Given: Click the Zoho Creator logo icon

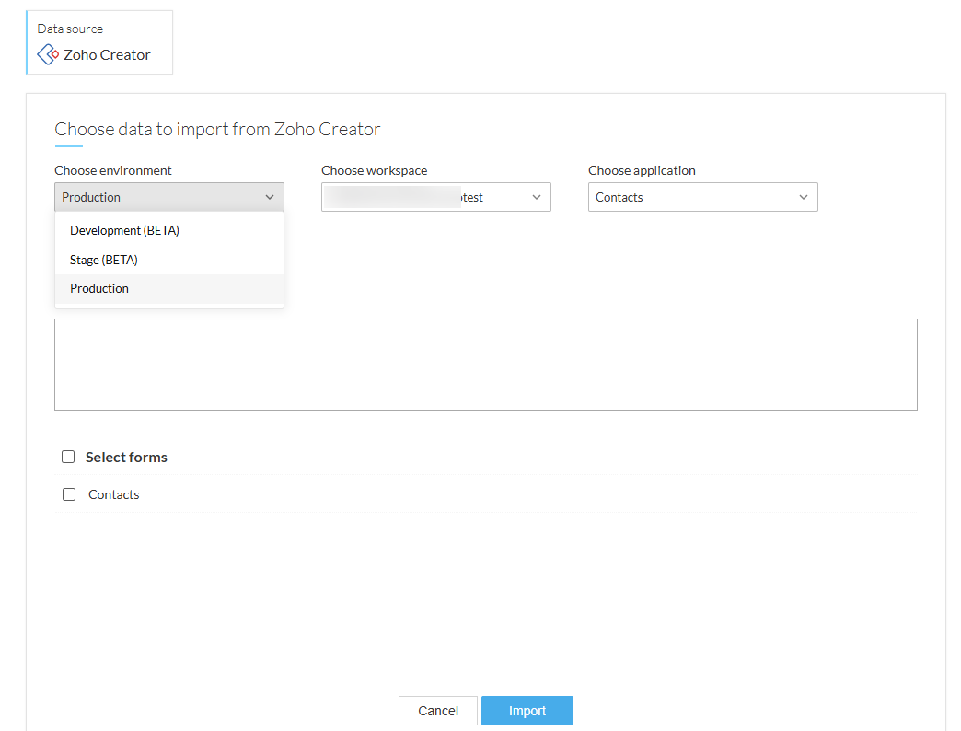Looking at the screenshot, I should [x=48, y=55].
